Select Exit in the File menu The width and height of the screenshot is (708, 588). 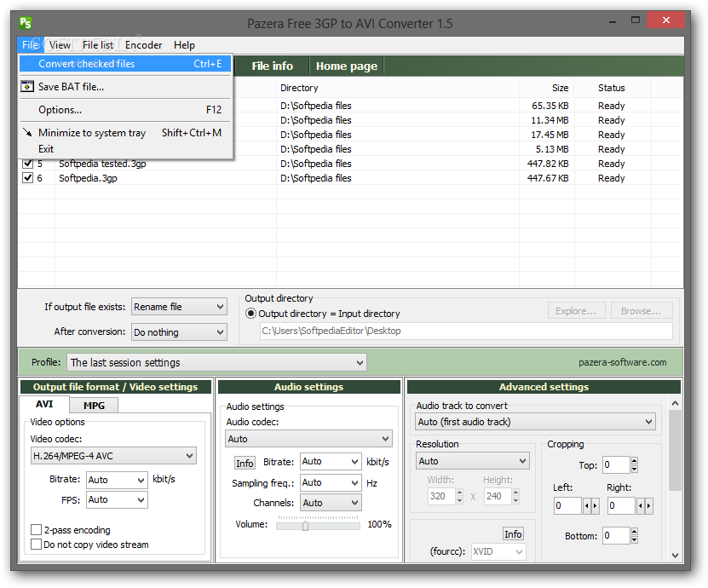pyautogui.click(x=125, y=148)
